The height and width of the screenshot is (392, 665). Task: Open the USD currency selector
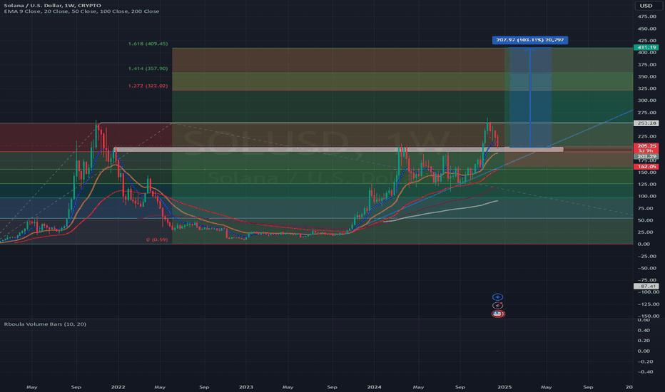[x=646, y=6]
